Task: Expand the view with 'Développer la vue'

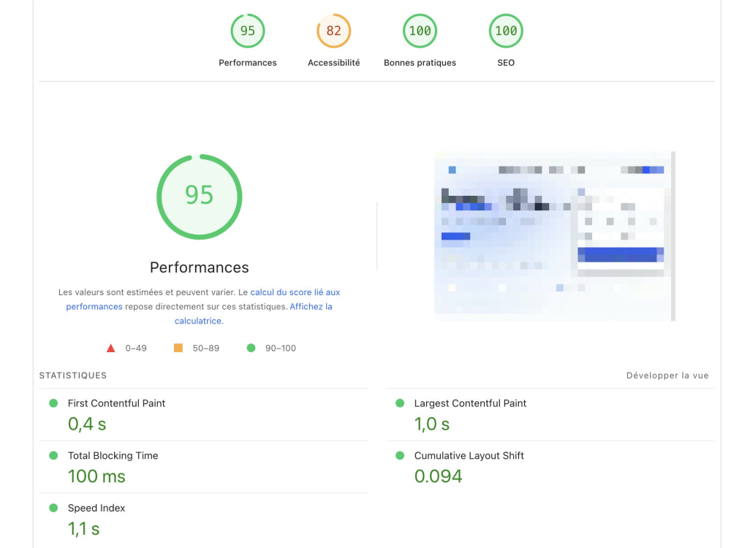Action: [x=667, y=376]
